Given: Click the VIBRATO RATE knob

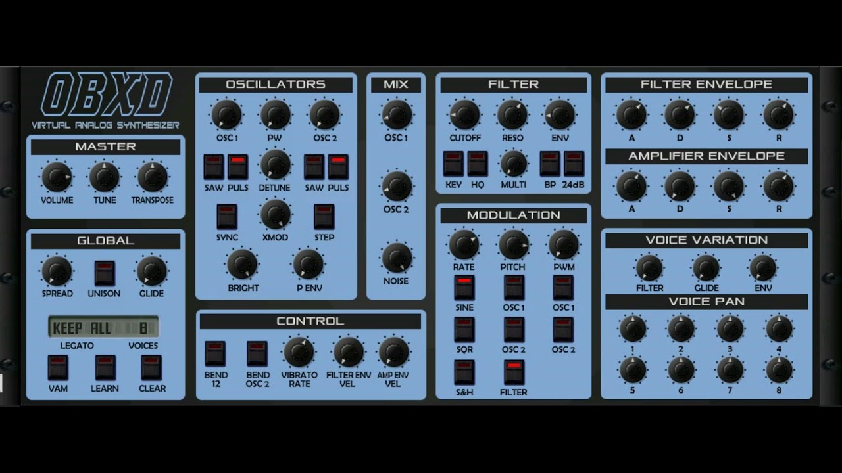Looking at the screenshot, I should coord(299,352).
